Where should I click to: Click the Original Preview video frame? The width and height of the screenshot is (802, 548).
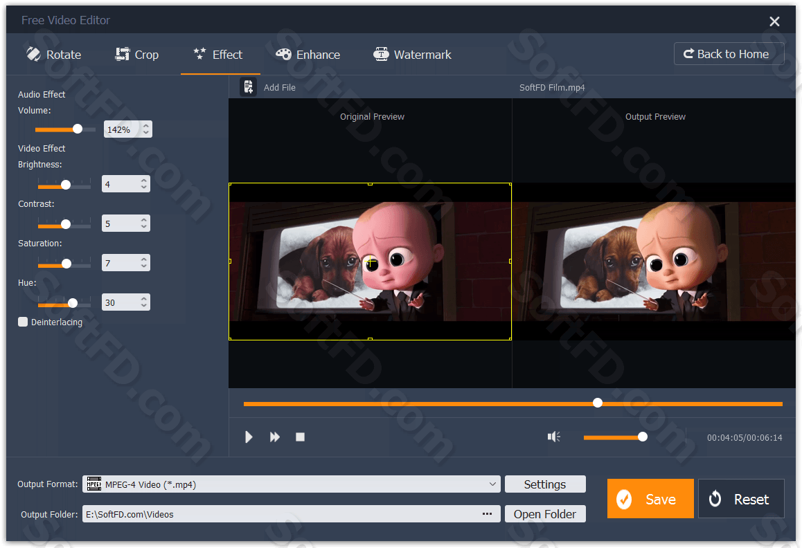(x=370, y=262)
